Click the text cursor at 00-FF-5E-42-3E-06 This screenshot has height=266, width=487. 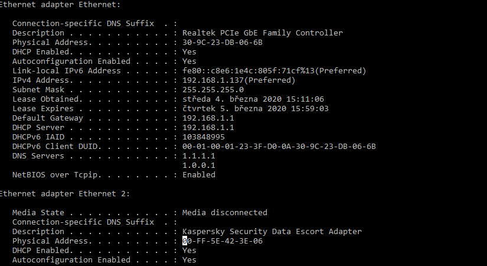185,241
